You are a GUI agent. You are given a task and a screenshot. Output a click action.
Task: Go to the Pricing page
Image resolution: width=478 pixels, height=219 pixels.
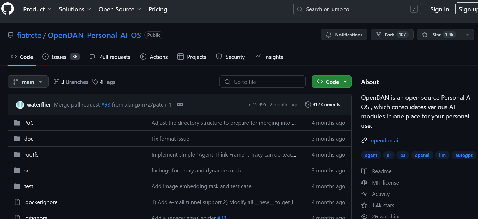(x=158, y=9)
